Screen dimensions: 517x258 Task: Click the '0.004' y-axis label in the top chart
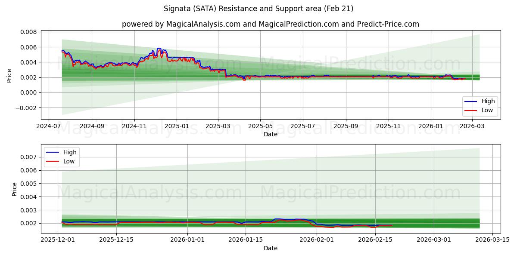click(29, 62)
